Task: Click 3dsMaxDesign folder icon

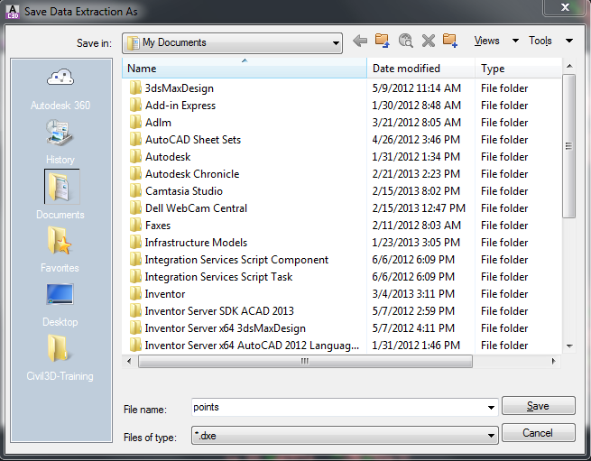Action: [x=135, y=88]
